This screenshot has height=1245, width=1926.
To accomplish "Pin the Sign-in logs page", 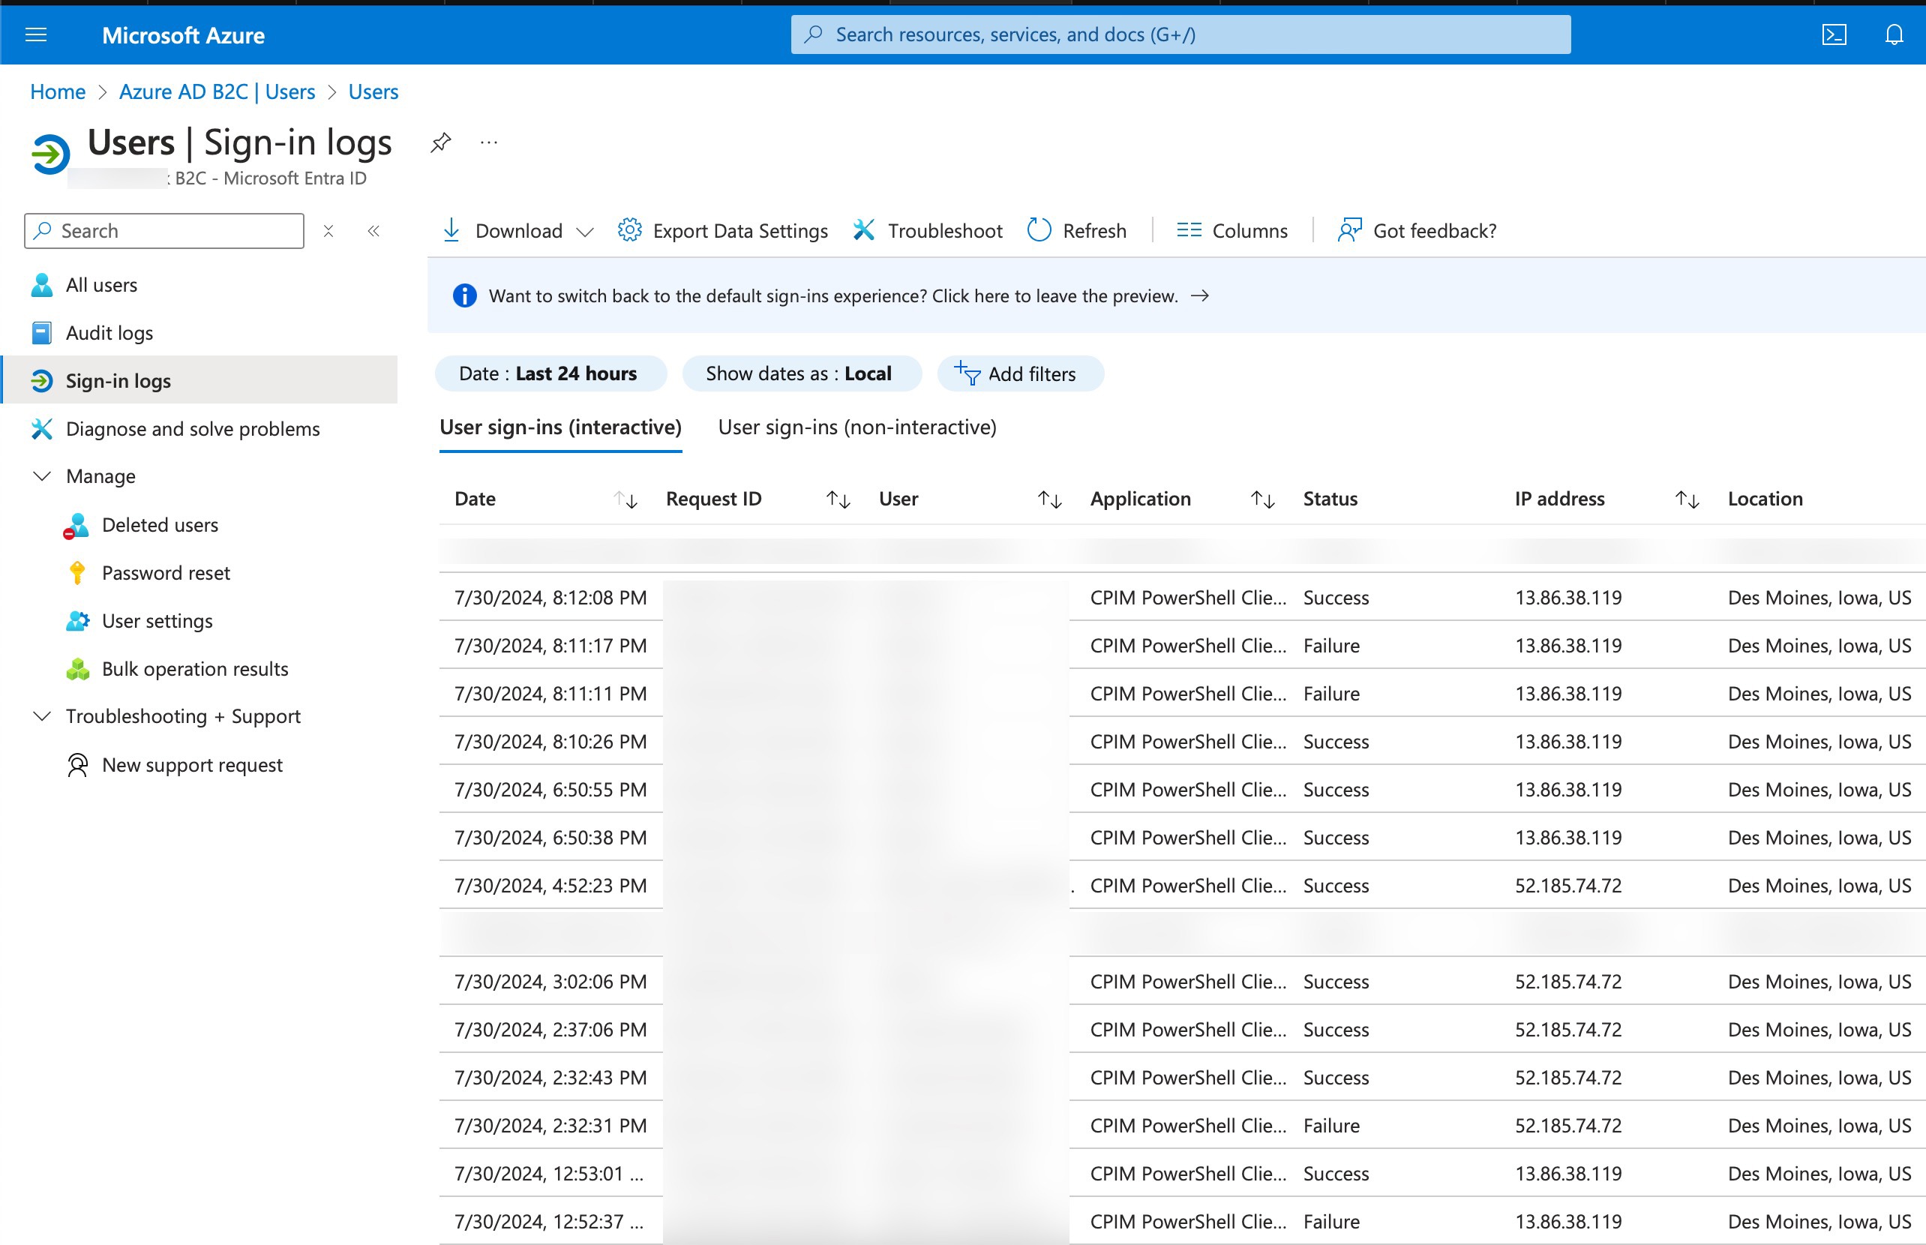I will click(440, 143).
